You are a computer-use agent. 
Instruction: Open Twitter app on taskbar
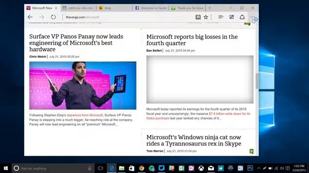tap(161, 168)
